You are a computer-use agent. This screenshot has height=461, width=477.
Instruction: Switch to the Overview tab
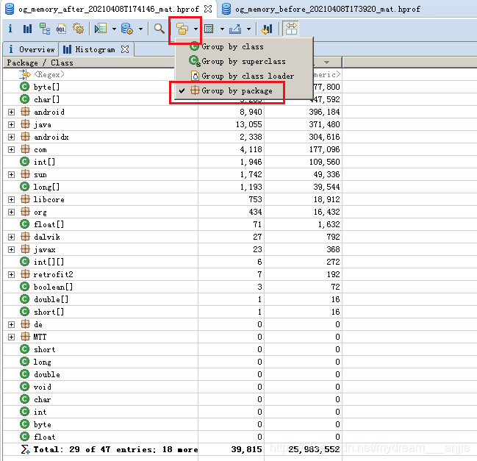click(x=32, y=49)
